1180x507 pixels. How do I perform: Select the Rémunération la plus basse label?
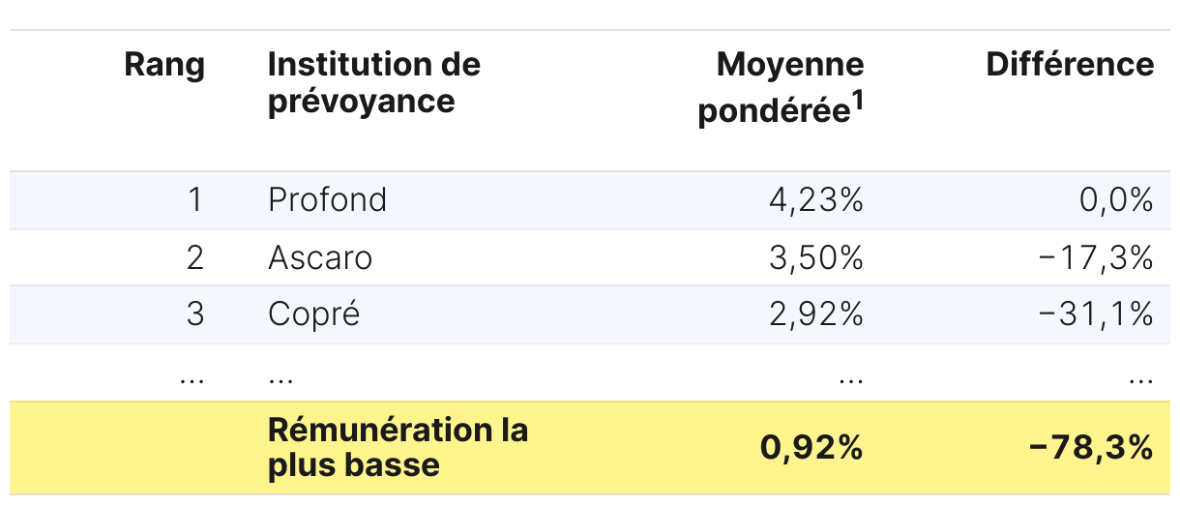(398, 447)
